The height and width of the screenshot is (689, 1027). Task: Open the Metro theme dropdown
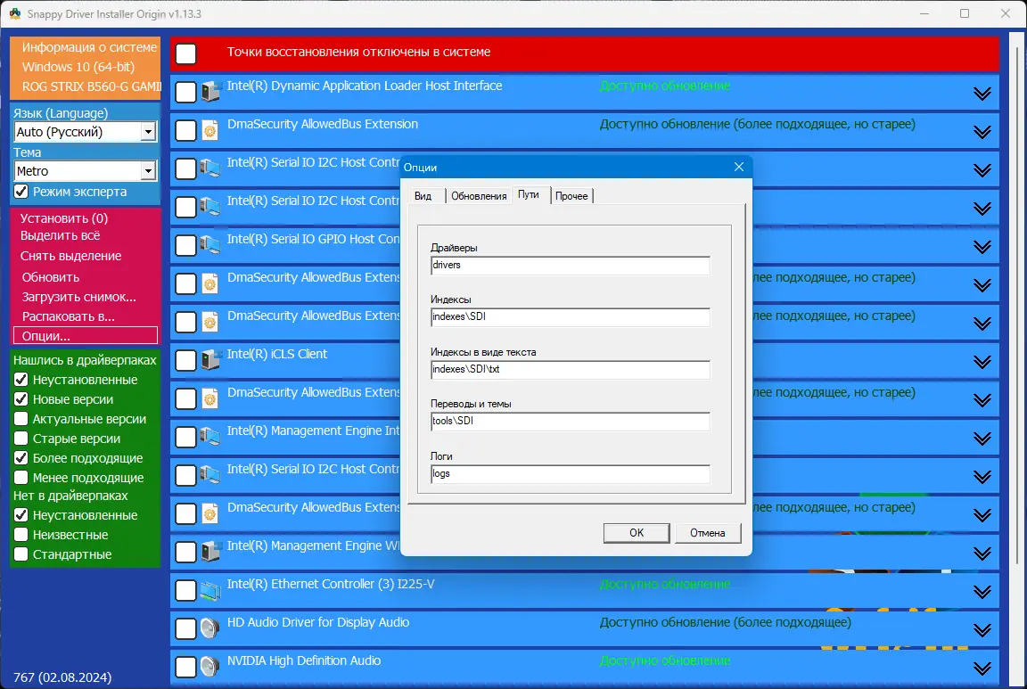[150, 170]
